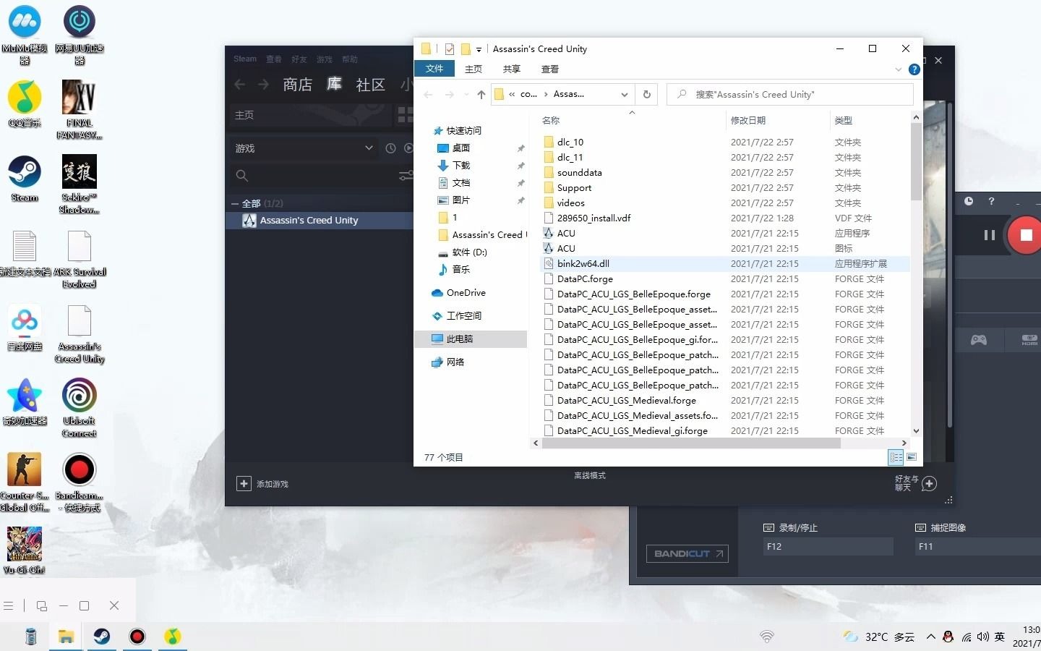Toggle Steam library ready-to-play filter

click(408, 148)
